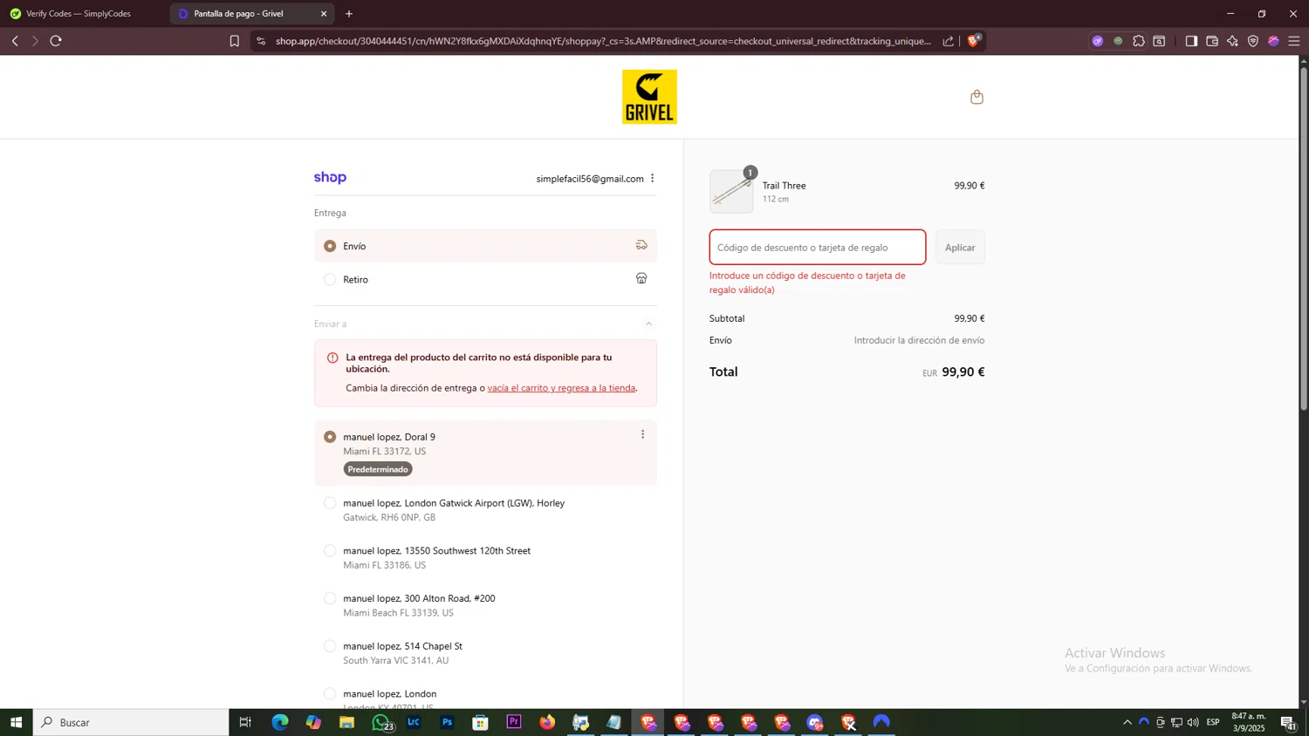The height and width of the screenshot is (736, 1309).
Task: Click the green globe extension icon
Action: click(1118, 41)
